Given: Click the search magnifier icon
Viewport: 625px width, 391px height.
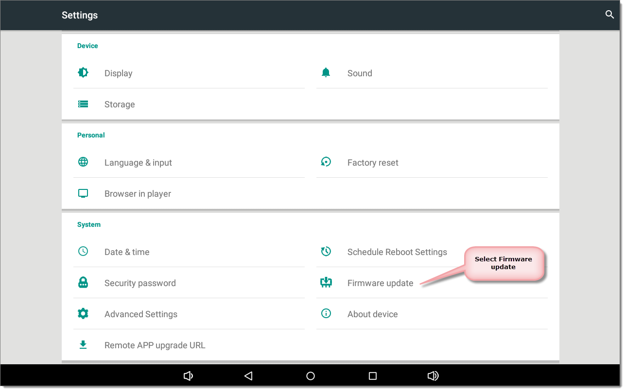Looking at the screenshot, I should (x=609, y=15).
